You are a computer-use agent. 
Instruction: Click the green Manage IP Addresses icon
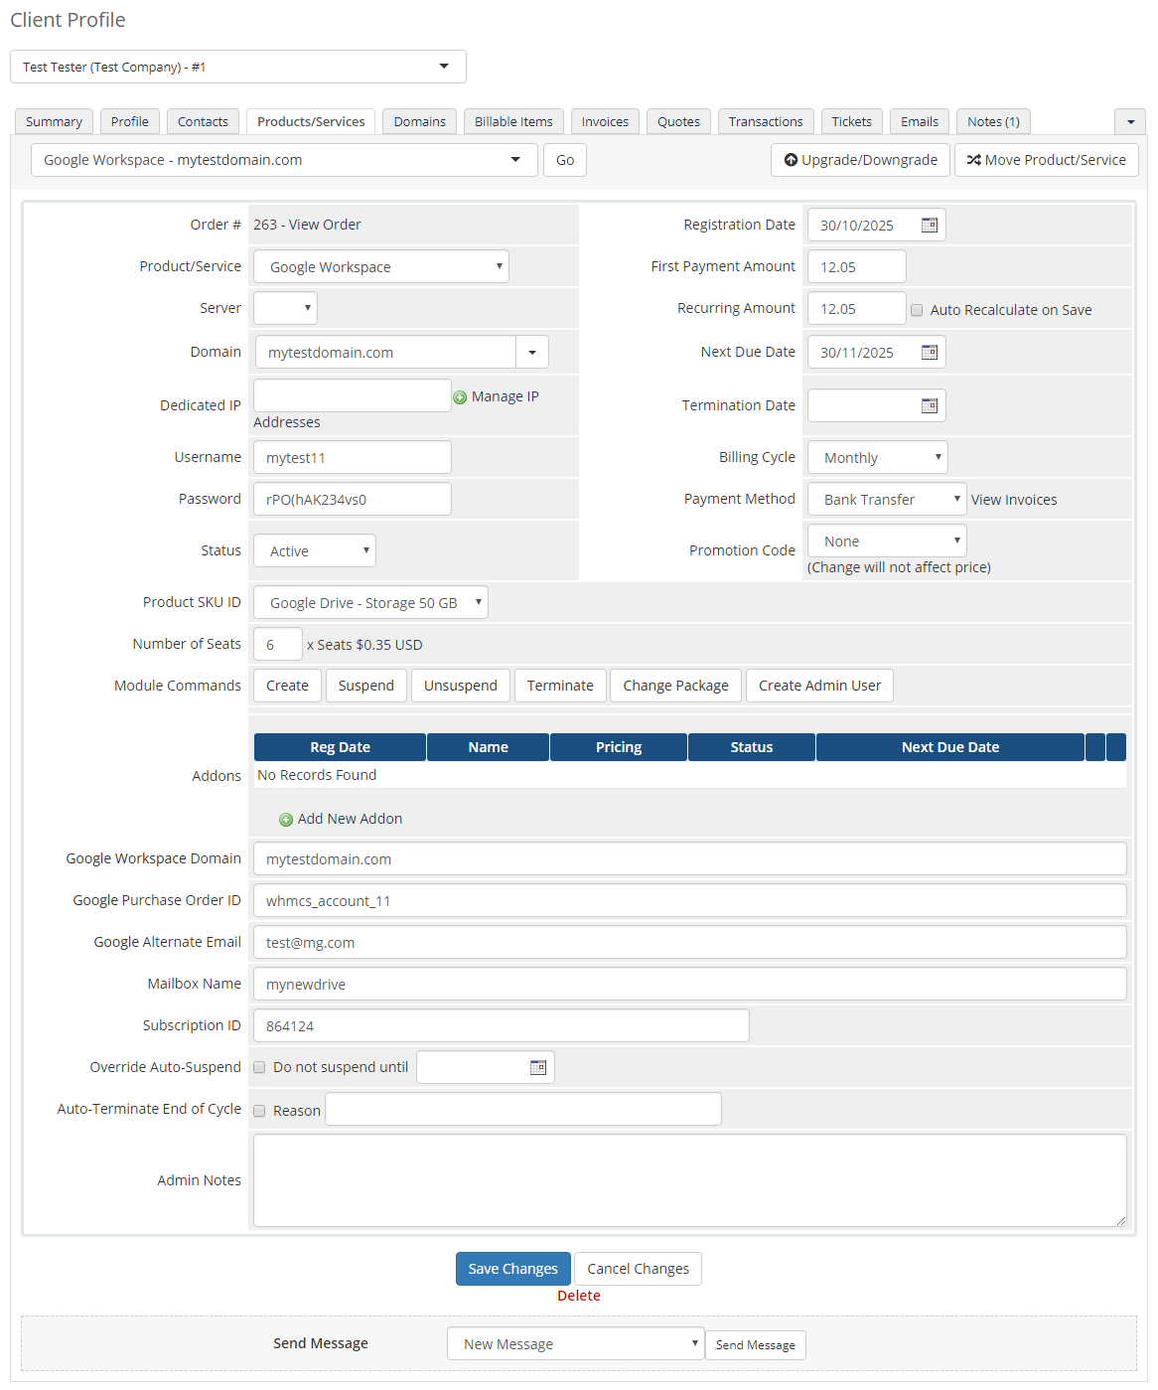coord(460,396)
